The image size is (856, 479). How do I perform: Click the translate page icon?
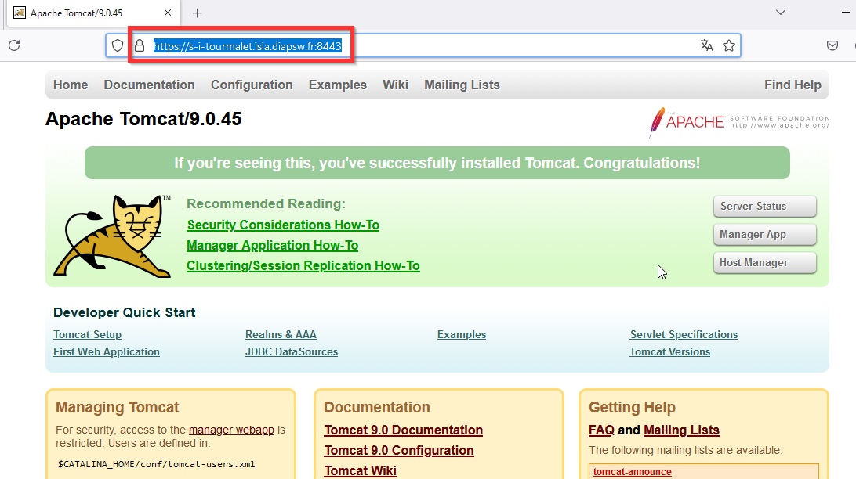tap(706, 45)
